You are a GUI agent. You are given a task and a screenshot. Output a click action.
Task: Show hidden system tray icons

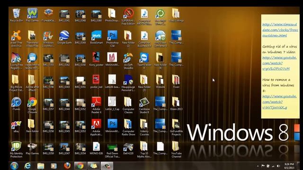[x=258, y=166]
